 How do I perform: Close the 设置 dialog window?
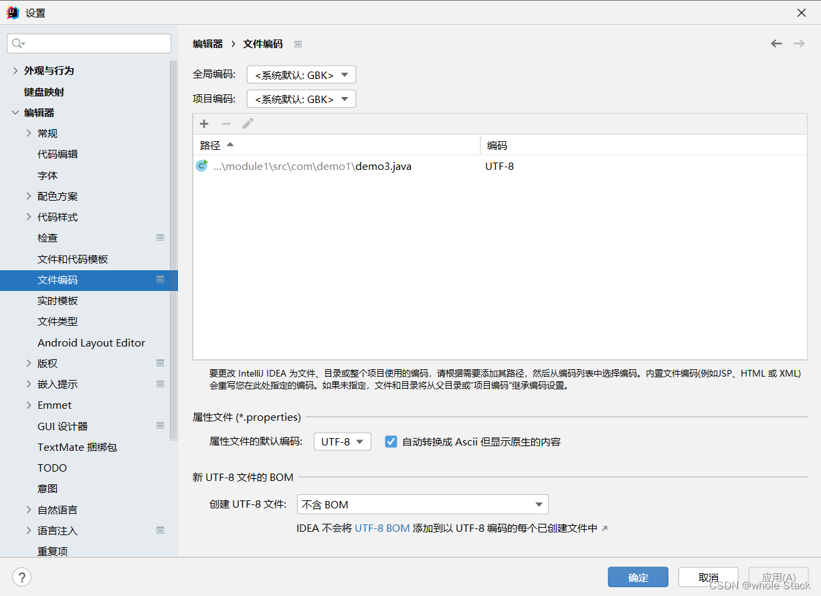(802, 13)
